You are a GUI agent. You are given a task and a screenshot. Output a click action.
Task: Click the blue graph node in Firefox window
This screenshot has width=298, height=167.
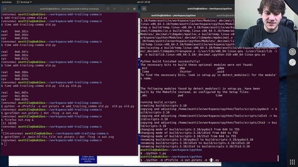pyautogui.click(x=88, y=159)
